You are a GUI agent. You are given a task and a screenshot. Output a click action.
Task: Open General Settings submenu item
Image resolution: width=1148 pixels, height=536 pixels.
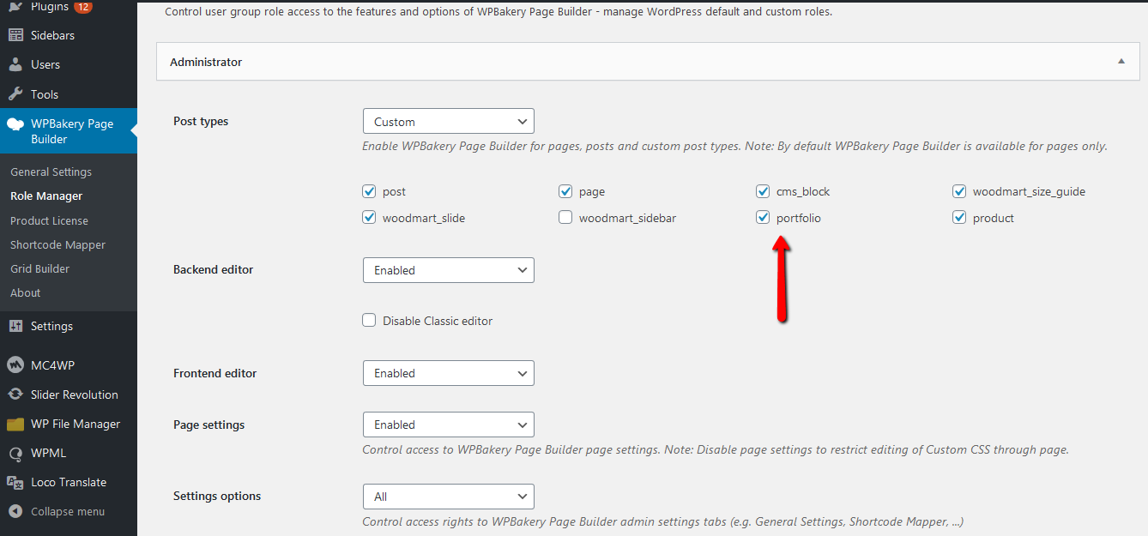[51, 172]
